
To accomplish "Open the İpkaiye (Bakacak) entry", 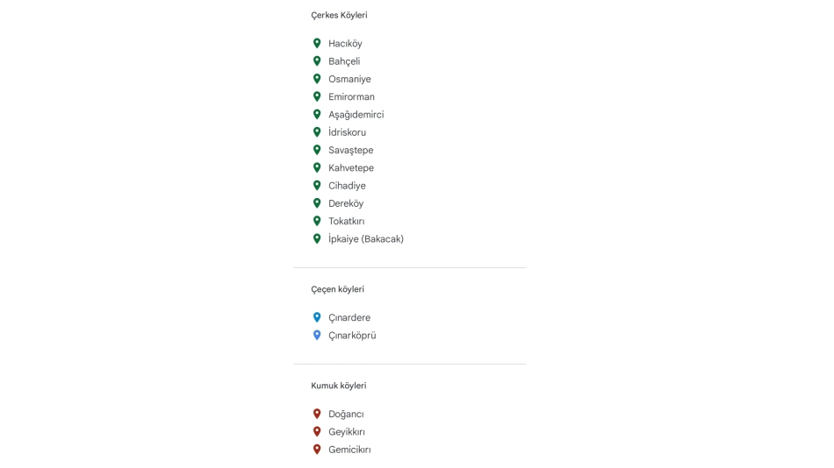I will point(366,238).
